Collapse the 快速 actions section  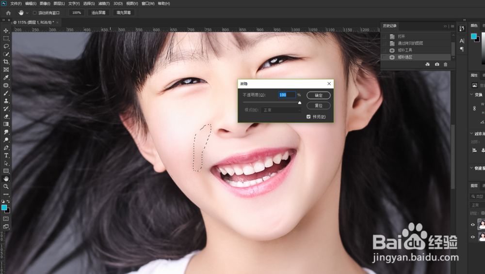coord(471,168)
